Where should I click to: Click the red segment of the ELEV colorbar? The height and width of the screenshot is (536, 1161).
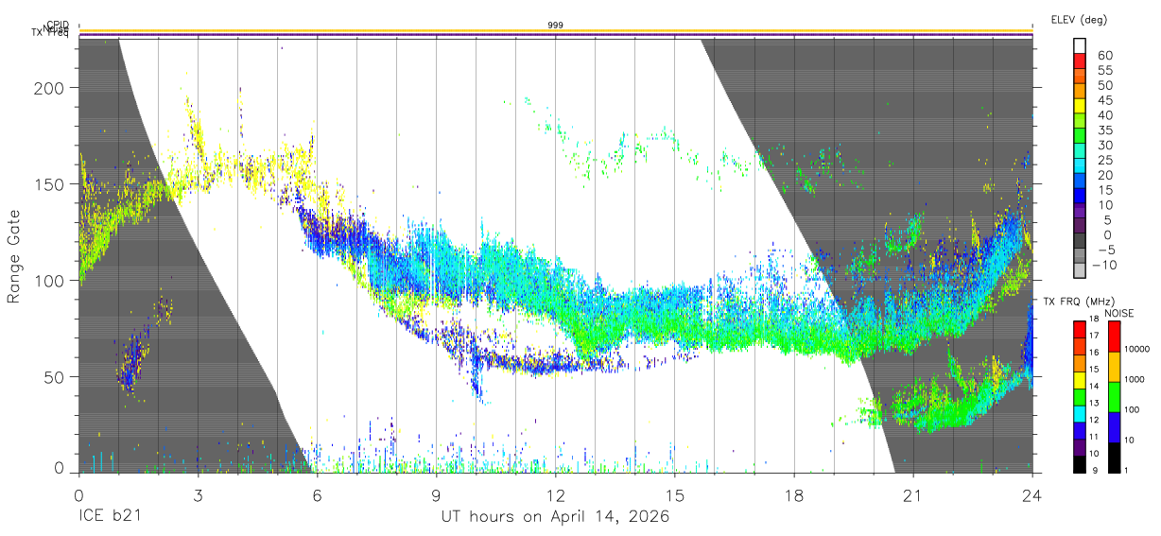pos(1080,61)
